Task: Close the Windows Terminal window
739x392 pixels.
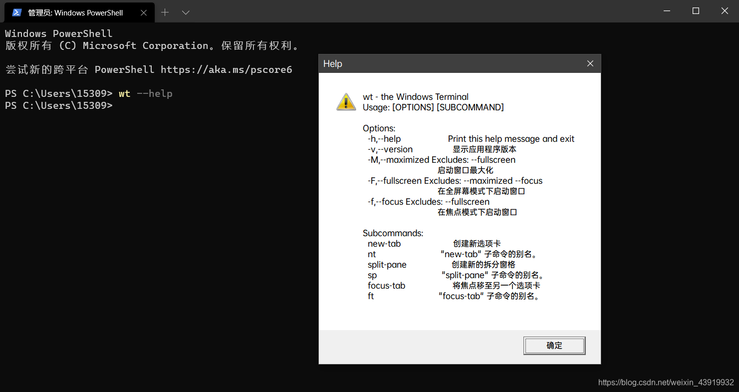Action: [725, 11]
